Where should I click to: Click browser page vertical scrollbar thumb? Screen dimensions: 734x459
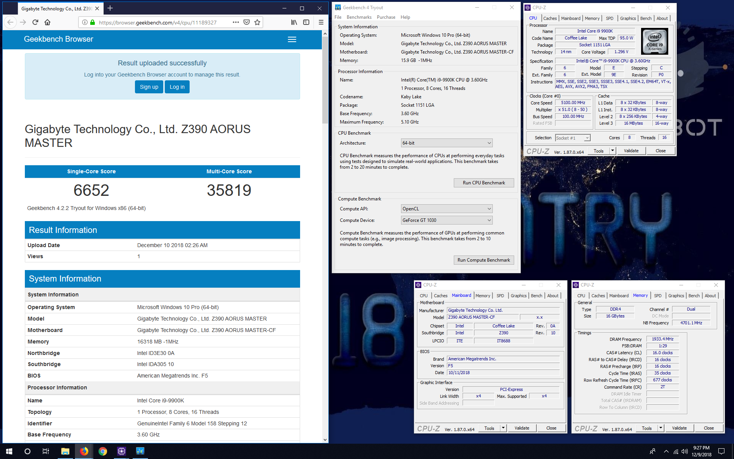pos(325,80)
